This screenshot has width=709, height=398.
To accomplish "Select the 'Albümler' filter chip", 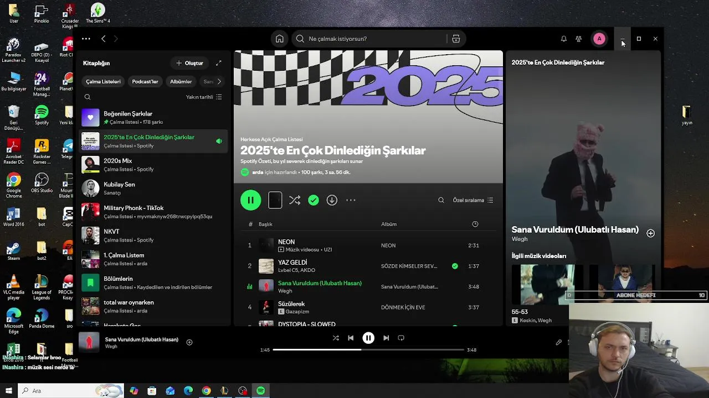I will [x=181, y=81].
